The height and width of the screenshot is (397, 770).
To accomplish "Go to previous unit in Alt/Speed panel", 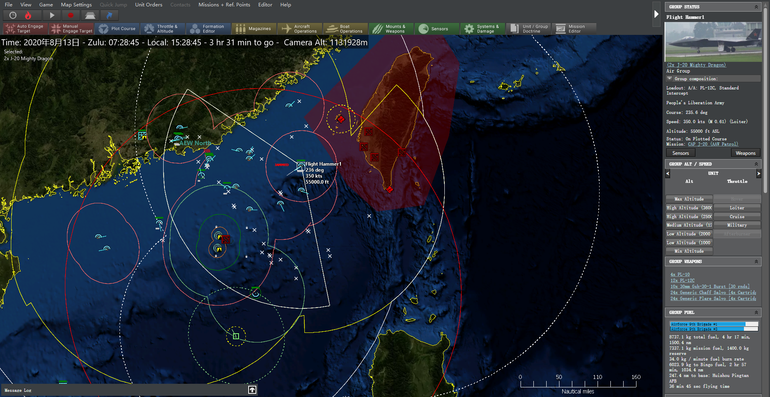I will 668,174.
